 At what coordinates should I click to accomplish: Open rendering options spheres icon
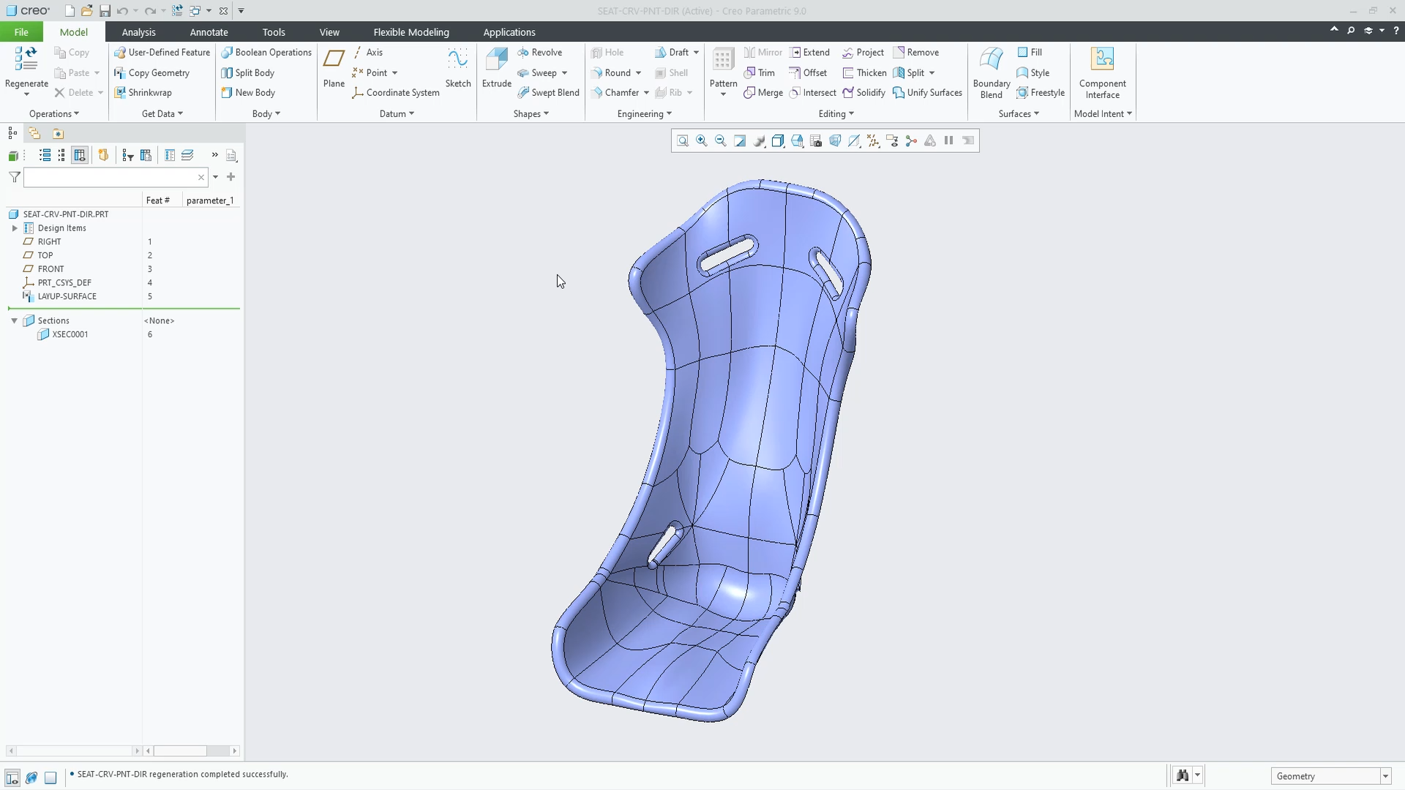point(759,140)
